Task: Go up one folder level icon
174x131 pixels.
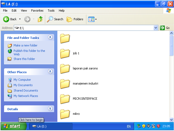Action: [40, 19]
